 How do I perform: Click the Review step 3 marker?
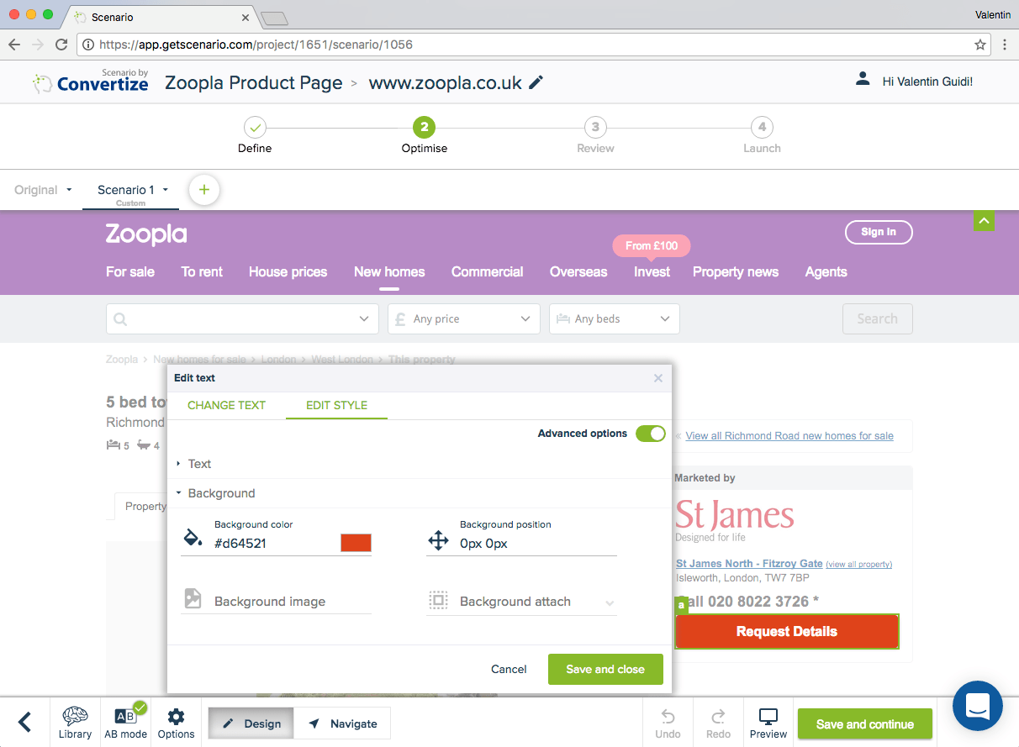click(595, 128)
